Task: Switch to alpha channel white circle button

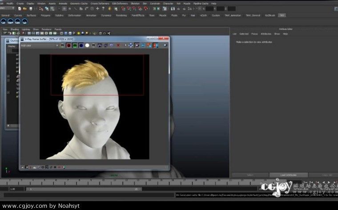Action: point(87,45)
